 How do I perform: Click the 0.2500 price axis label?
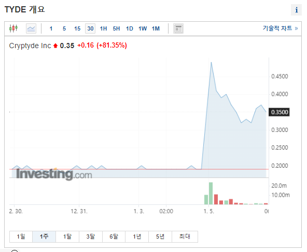click(280, 147)
